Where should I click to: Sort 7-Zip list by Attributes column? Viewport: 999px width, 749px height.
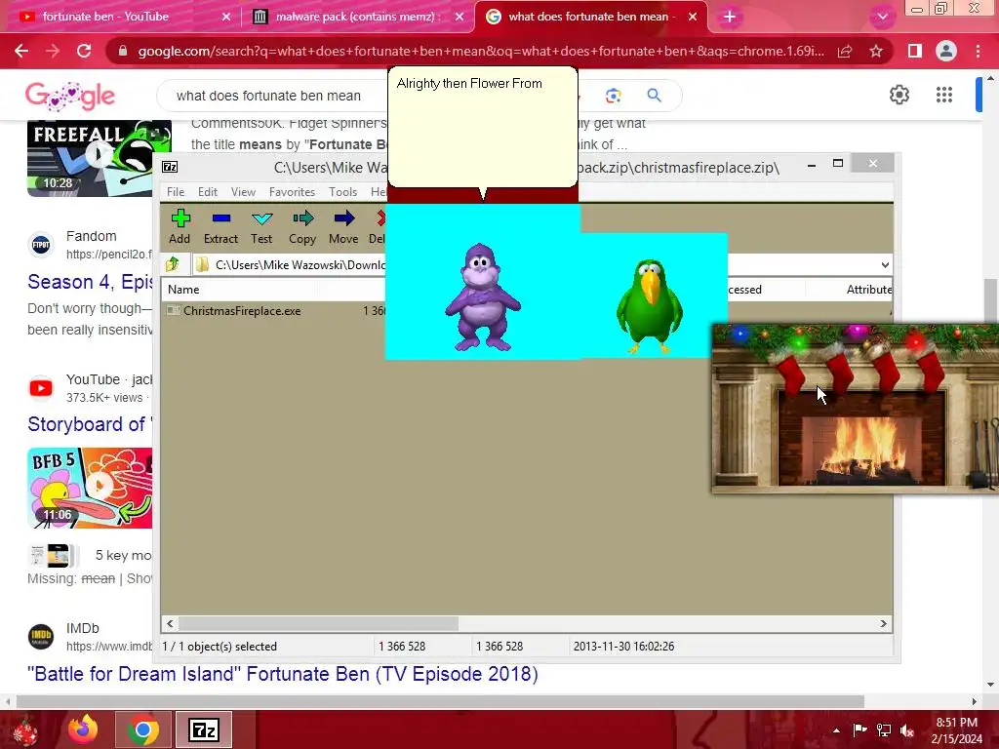click(x=869, y=289)
